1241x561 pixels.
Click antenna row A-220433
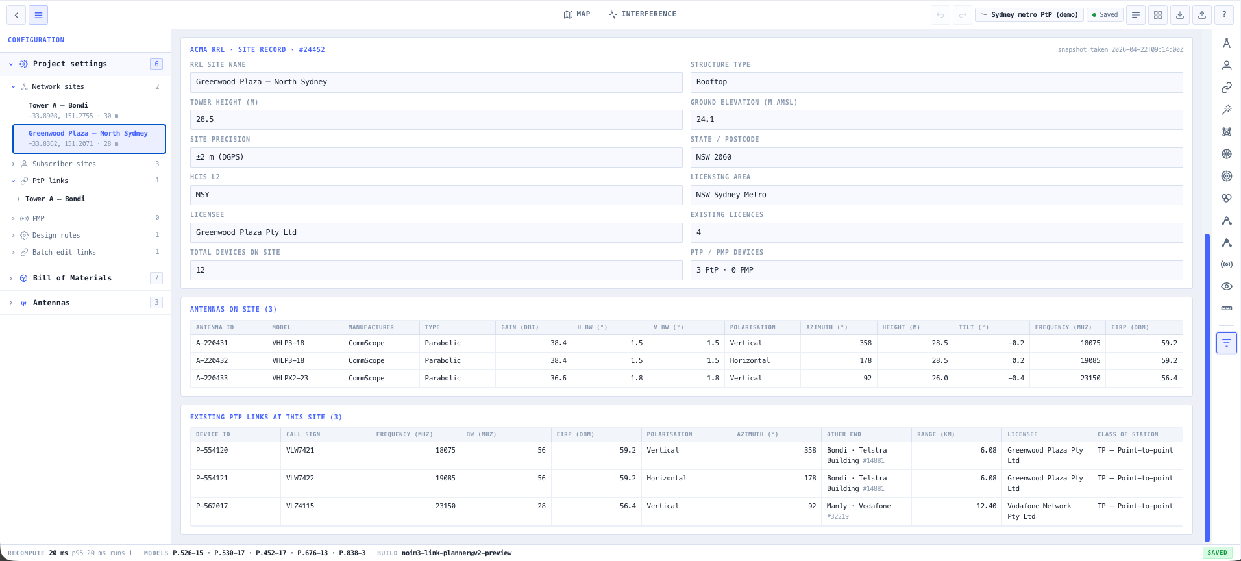click(x=686, y=379)
